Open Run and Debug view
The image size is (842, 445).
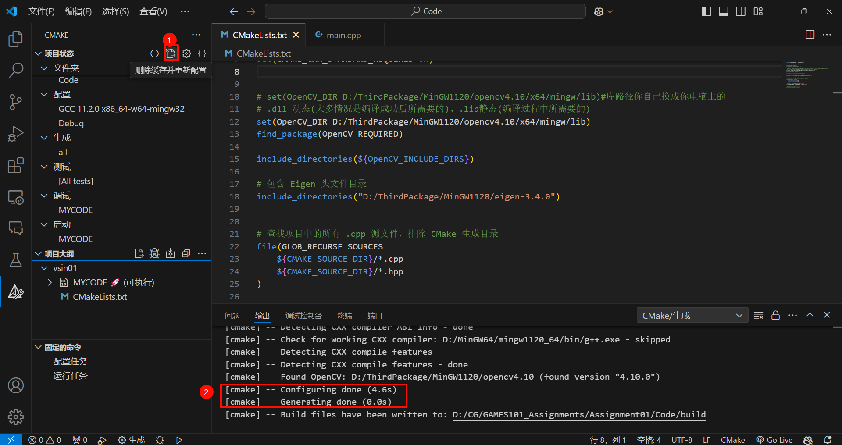tap(16, 134)
